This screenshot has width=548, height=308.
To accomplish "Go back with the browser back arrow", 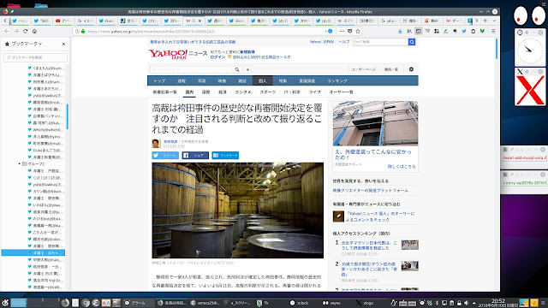I will coord(7,31).
